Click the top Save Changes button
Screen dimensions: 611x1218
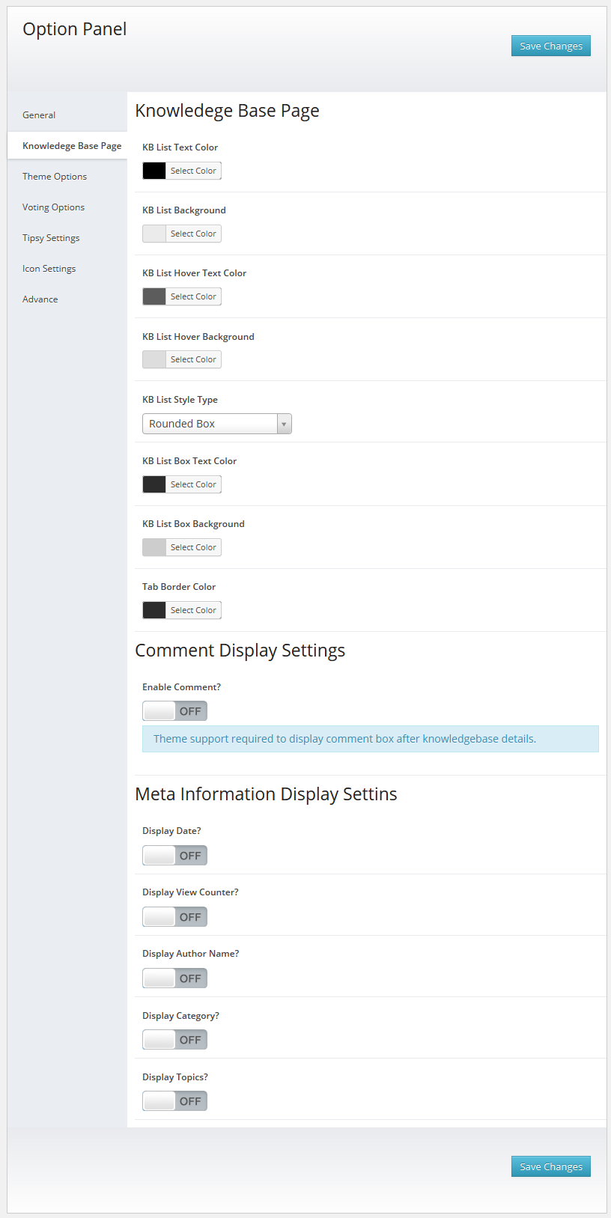(x=550, y=46)
